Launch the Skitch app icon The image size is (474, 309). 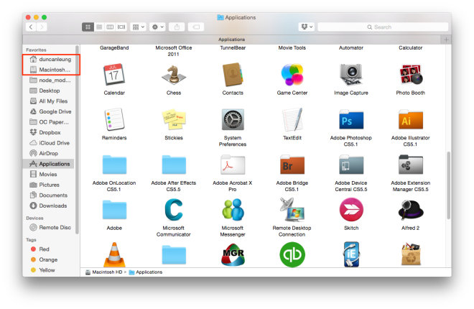pos(351,210)
